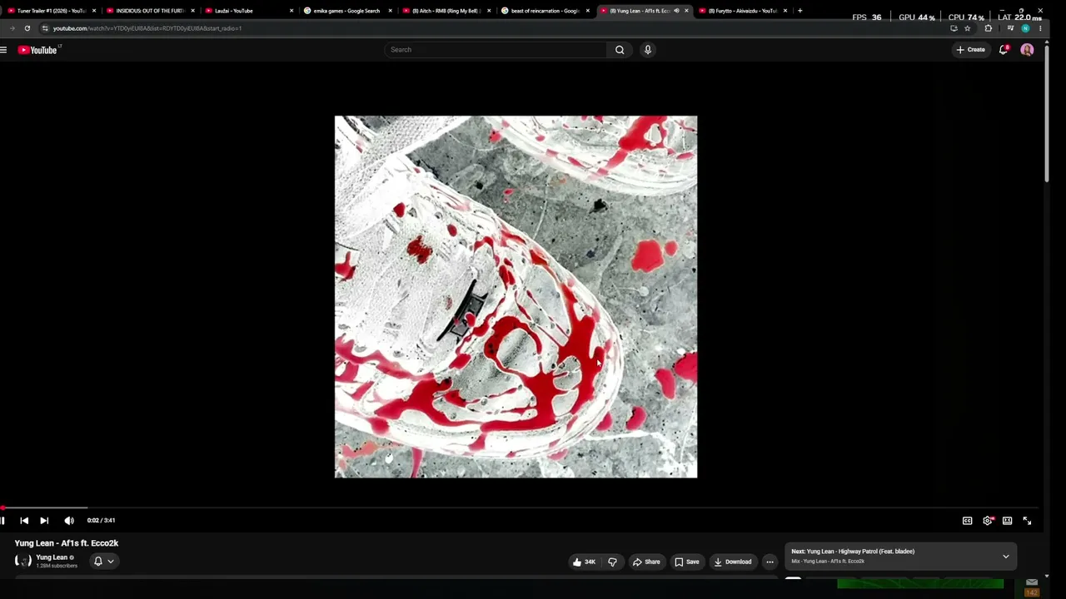The height and width of the screenshot is (599, 1066).
Task: Switch to emika games Google Search tab
Action: [348, 11]
